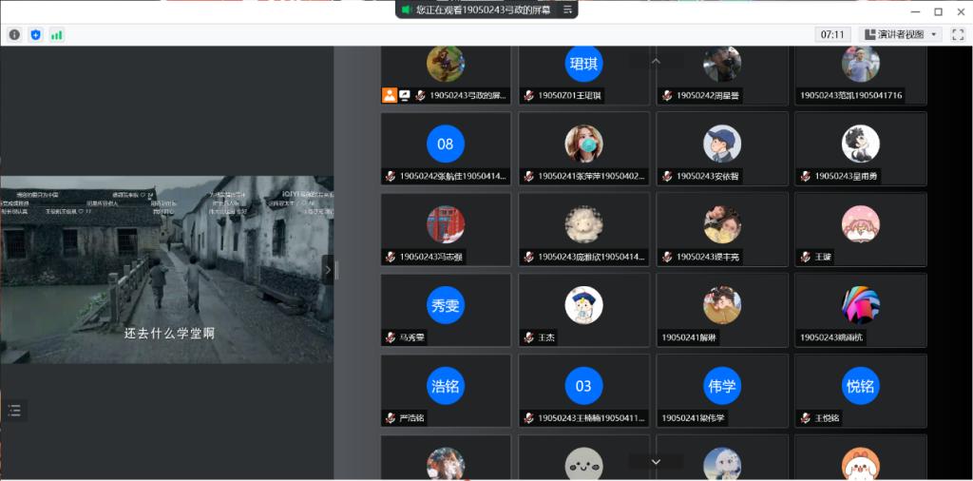Select the 严浩铭 participant tile
Viewport: 973px width, 481px height.
446,391
